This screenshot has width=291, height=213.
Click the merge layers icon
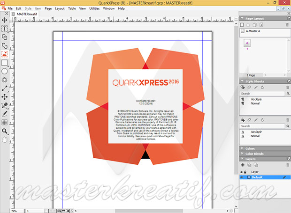(256, 165)
